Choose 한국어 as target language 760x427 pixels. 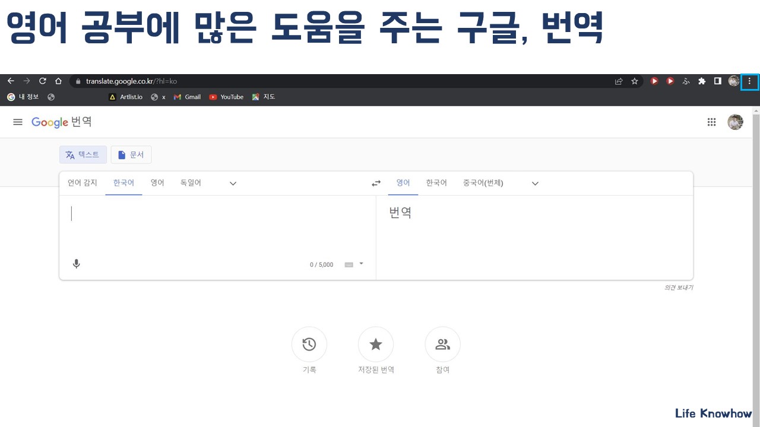tap(436, 183)
